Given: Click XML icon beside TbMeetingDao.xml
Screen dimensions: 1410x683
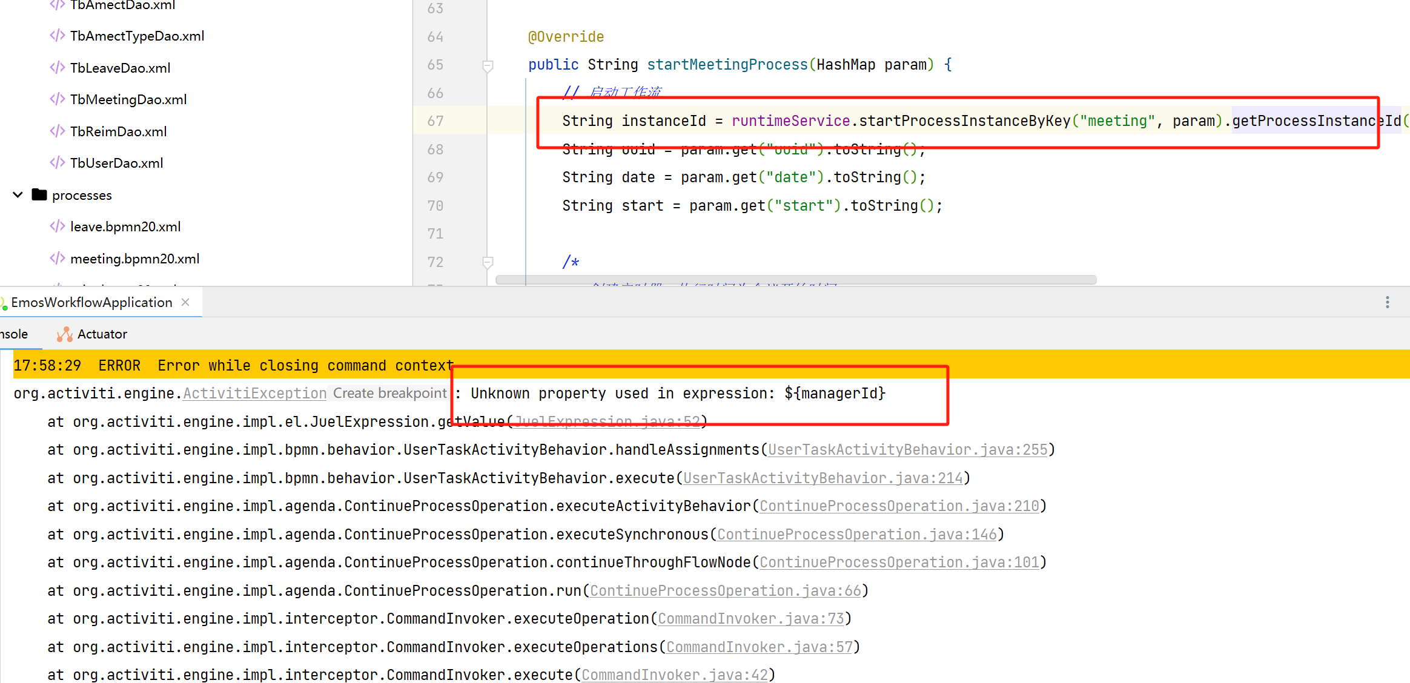Looking at the screenshot, I should [x=57, y=99].
